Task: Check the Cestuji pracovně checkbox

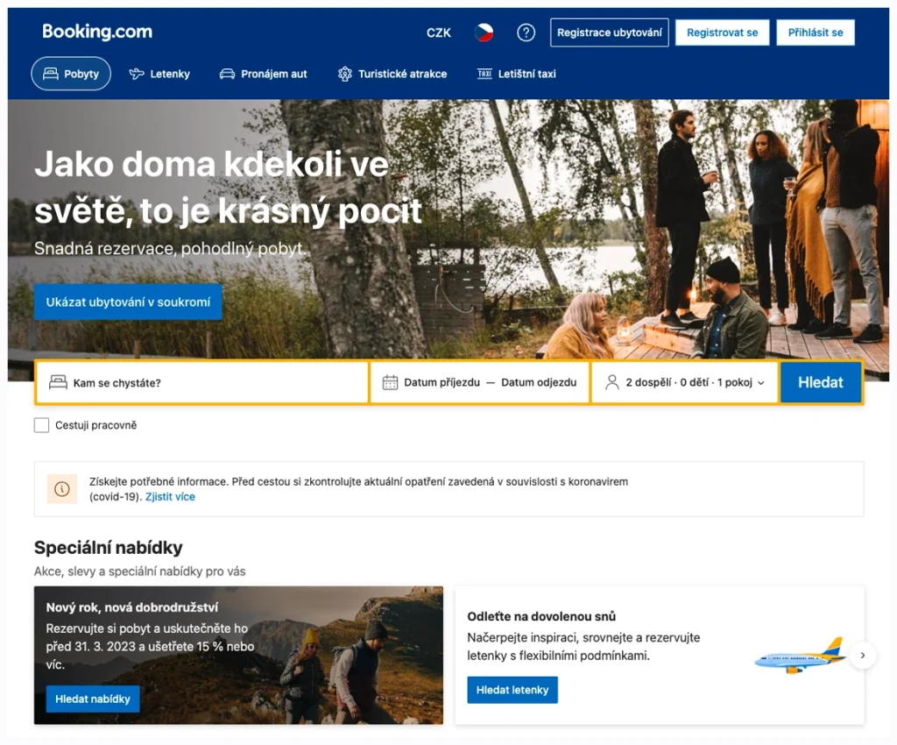Action: 41,425
